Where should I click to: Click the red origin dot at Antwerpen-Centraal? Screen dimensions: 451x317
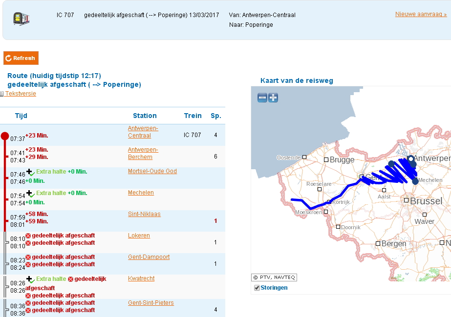(5, 136)
